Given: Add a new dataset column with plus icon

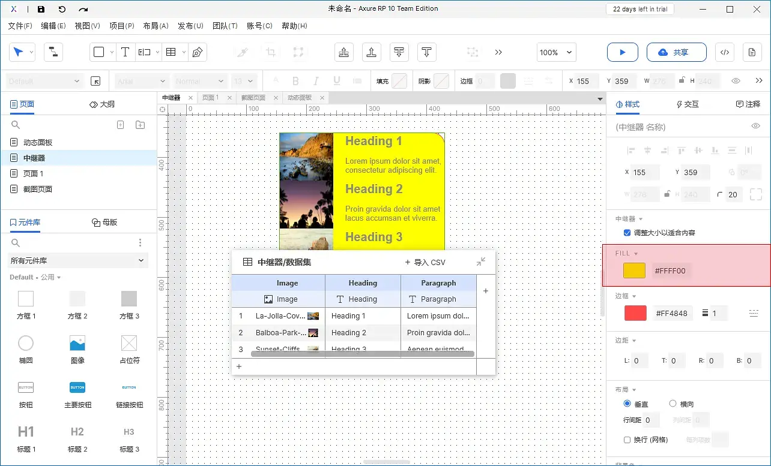Looking at the screenshot, I should tap(486, 291).
